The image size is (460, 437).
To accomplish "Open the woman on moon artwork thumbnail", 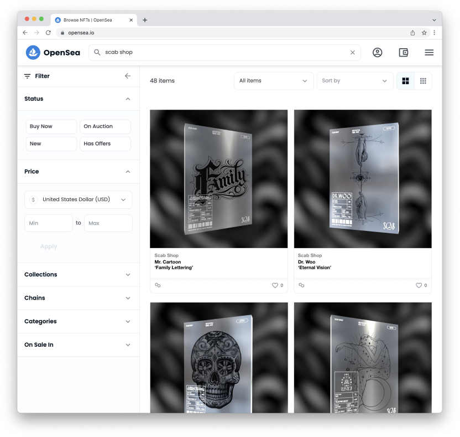I will click(363, 358).
